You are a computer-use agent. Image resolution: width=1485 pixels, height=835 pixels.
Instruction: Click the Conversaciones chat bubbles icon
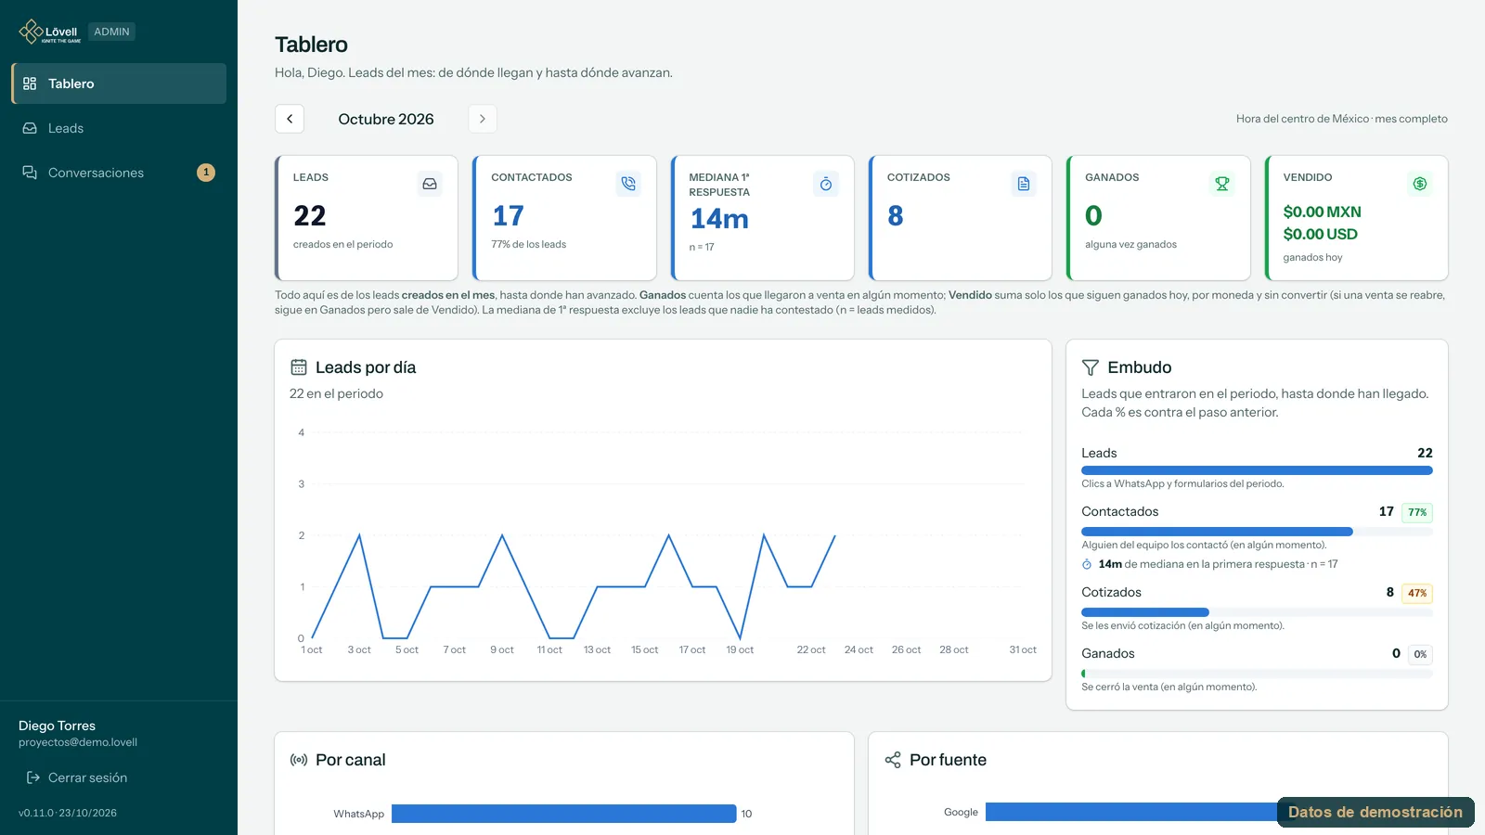30,173
